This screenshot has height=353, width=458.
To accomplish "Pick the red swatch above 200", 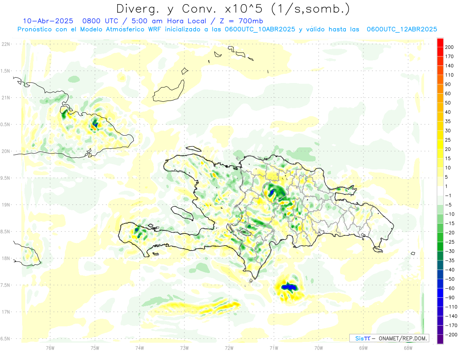I will [x=440, y=43].
